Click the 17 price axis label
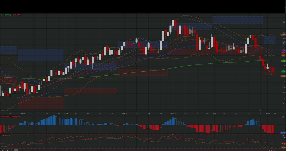286x151 pixels. tap(285, 28)
